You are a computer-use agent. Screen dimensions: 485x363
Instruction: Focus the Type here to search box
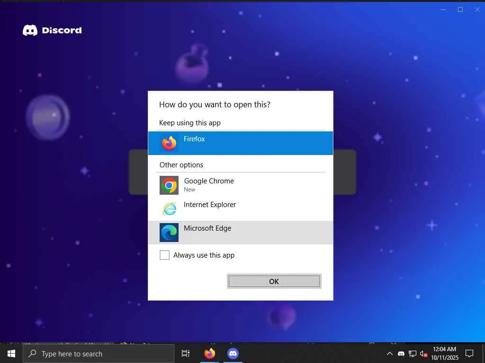pyautogui.click(x=99, y=354)
